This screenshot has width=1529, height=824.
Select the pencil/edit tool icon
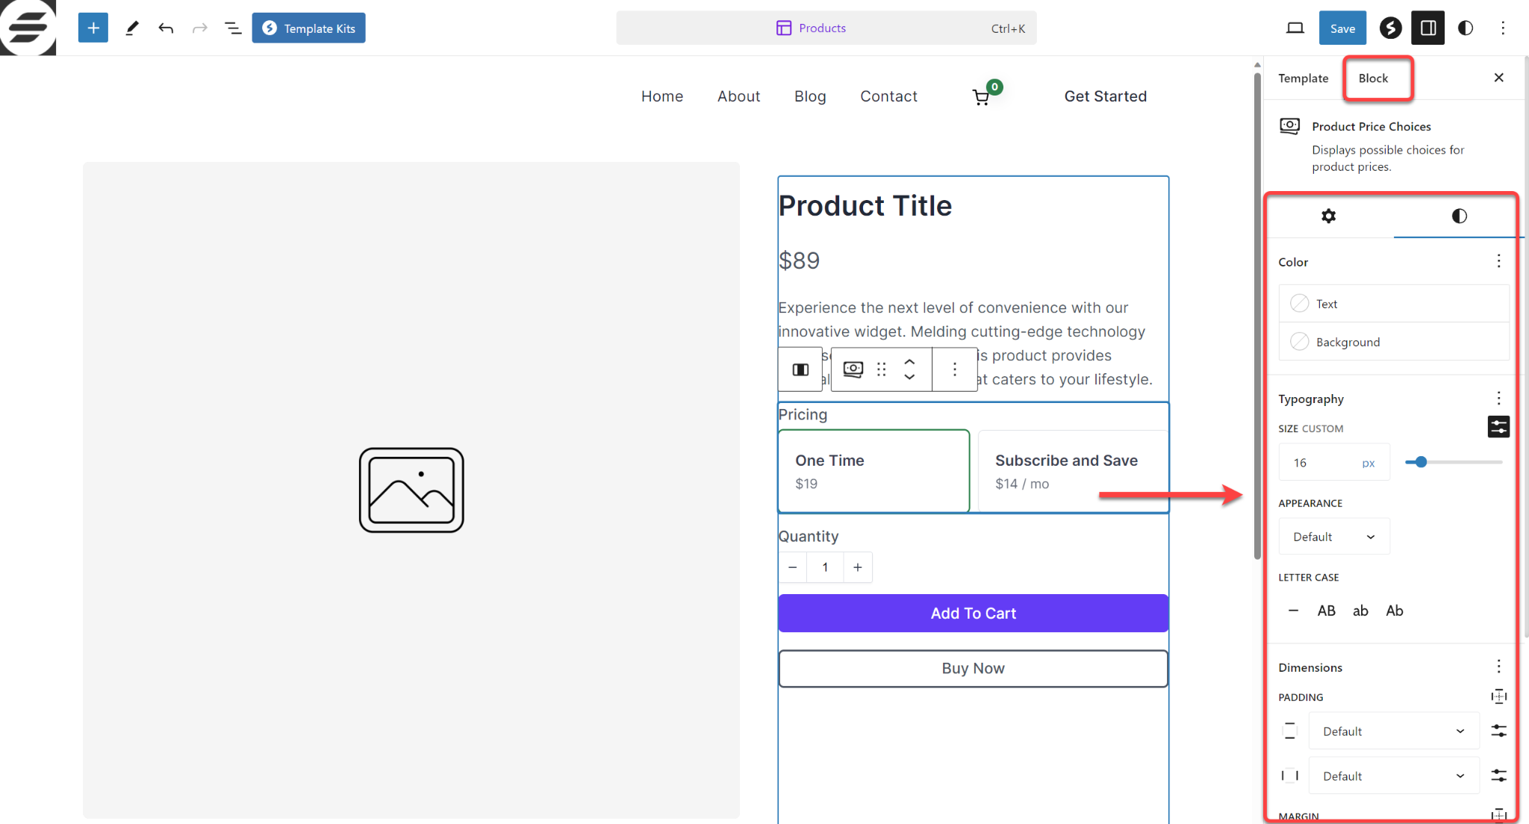point(131,28)
